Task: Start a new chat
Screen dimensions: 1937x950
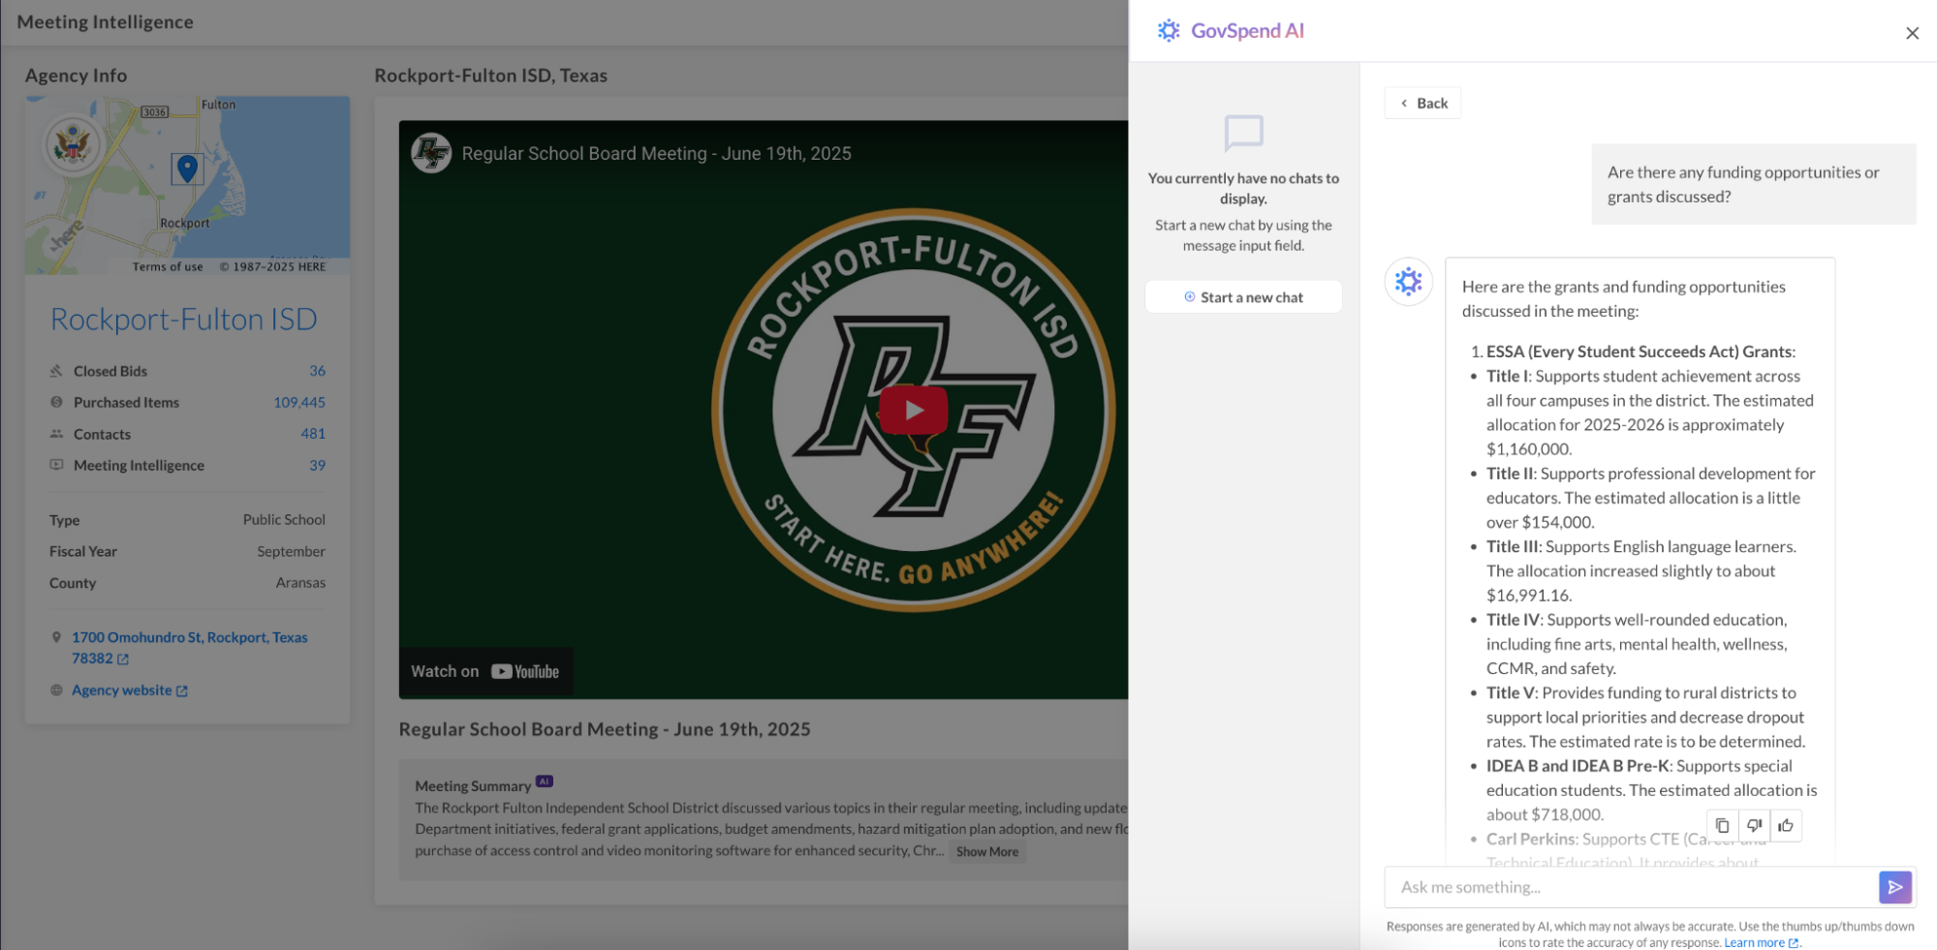Action: 1243,297
